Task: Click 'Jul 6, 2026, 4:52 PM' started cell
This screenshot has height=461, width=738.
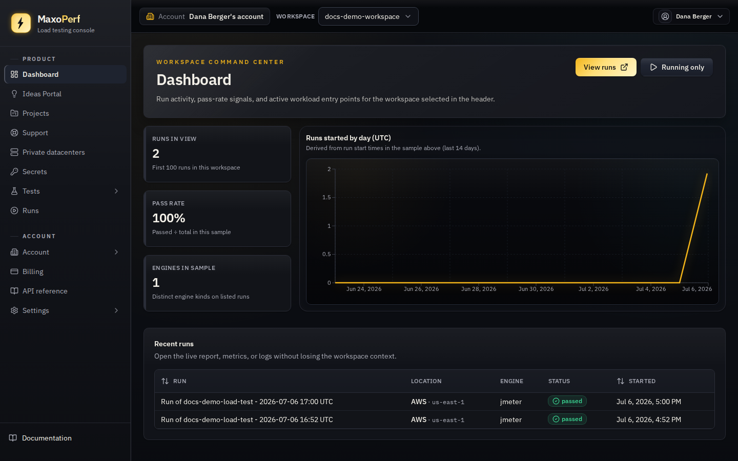Action: [649, 420]
